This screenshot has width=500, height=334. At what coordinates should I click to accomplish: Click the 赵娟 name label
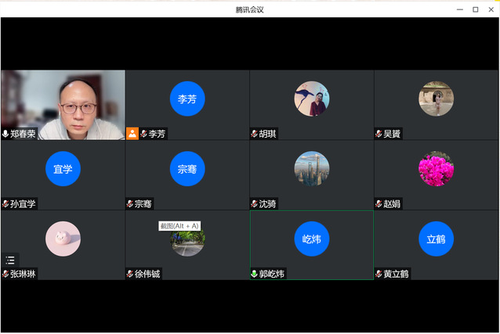coord(392,203)
